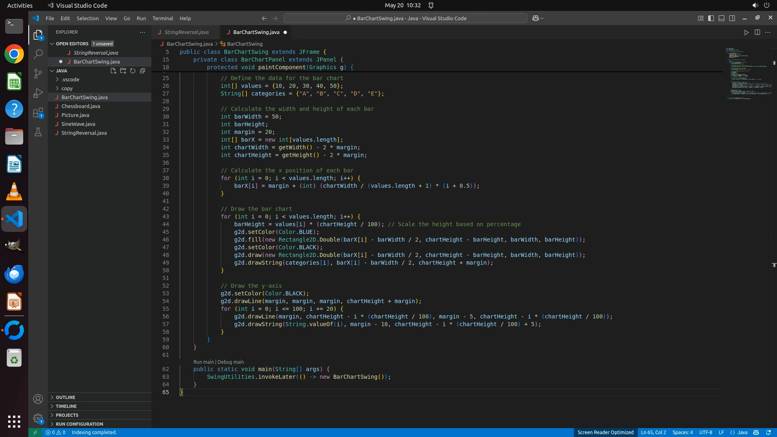Click the Spaces: 4 indentation status
777x437 pixels.
click(x=682, y=433)
